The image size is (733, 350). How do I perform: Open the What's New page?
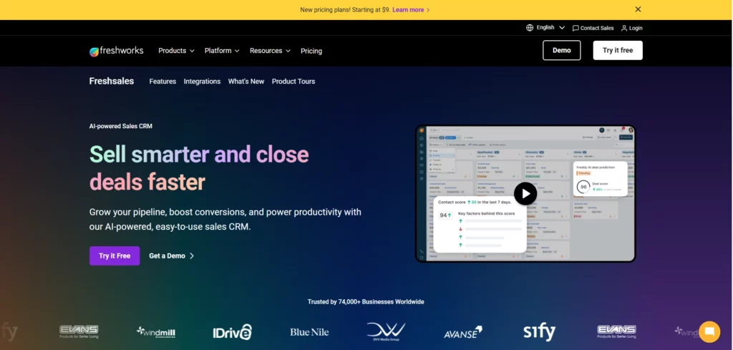coord(246,82)
